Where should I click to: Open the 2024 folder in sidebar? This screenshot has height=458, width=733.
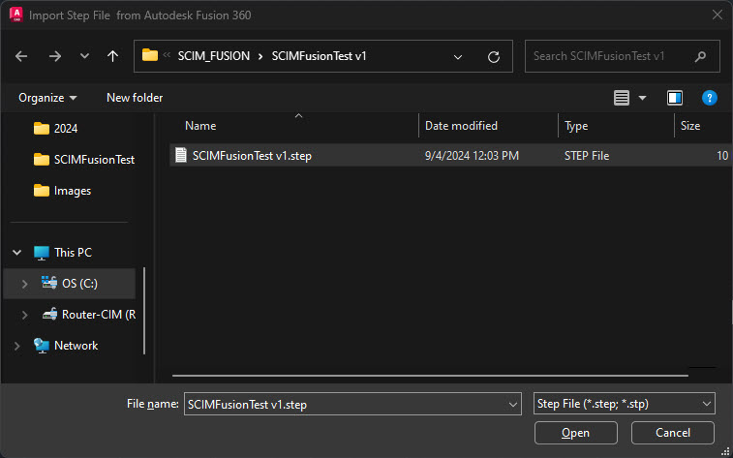(x=56, y=128)
